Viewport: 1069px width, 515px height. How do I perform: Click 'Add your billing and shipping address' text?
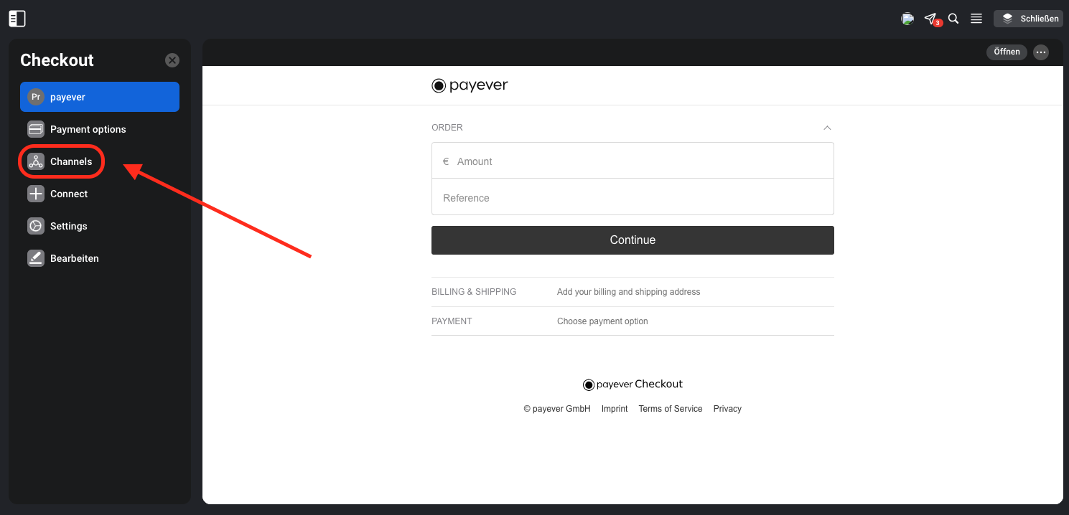point(628,292)
